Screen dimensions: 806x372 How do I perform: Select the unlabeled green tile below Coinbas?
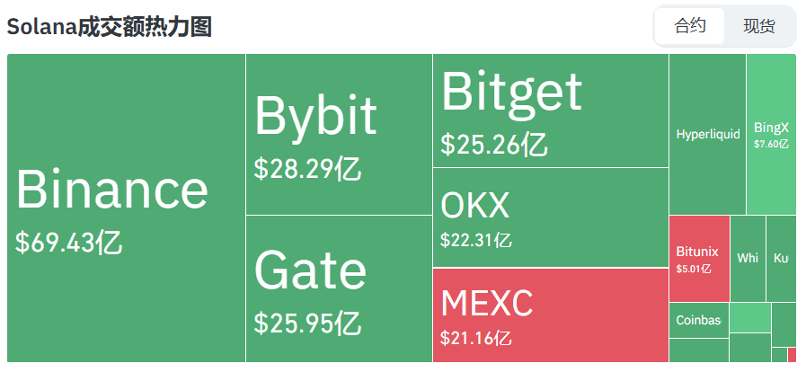coord(699,350)
